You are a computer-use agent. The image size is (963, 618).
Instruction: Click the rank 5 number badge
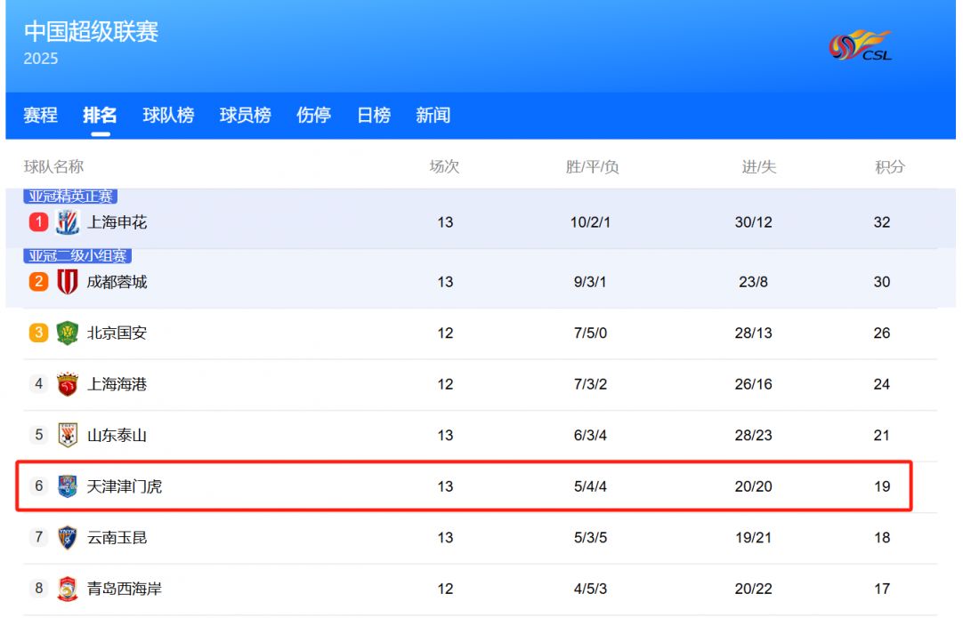point(38,435)
